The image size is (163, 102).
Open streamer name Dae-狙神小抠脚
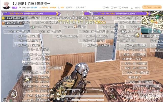(24, 8)
